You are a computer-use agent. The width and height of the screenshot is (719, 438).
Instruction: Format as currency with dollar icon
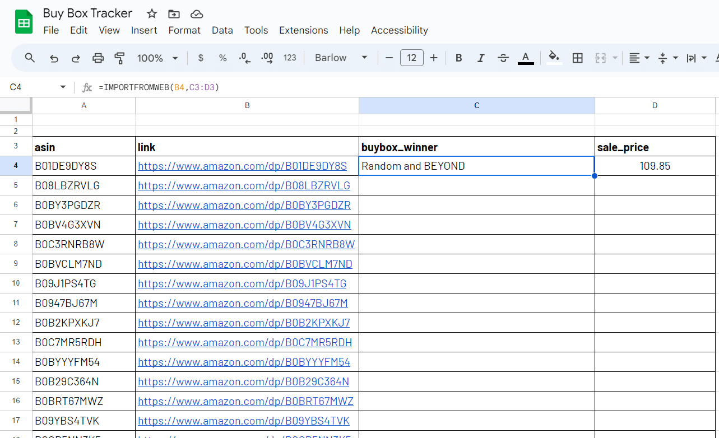pos(201,58)
